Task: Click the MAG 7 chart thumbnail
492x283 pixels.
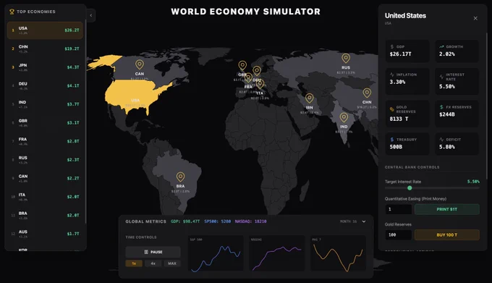Action: point(338,253)
